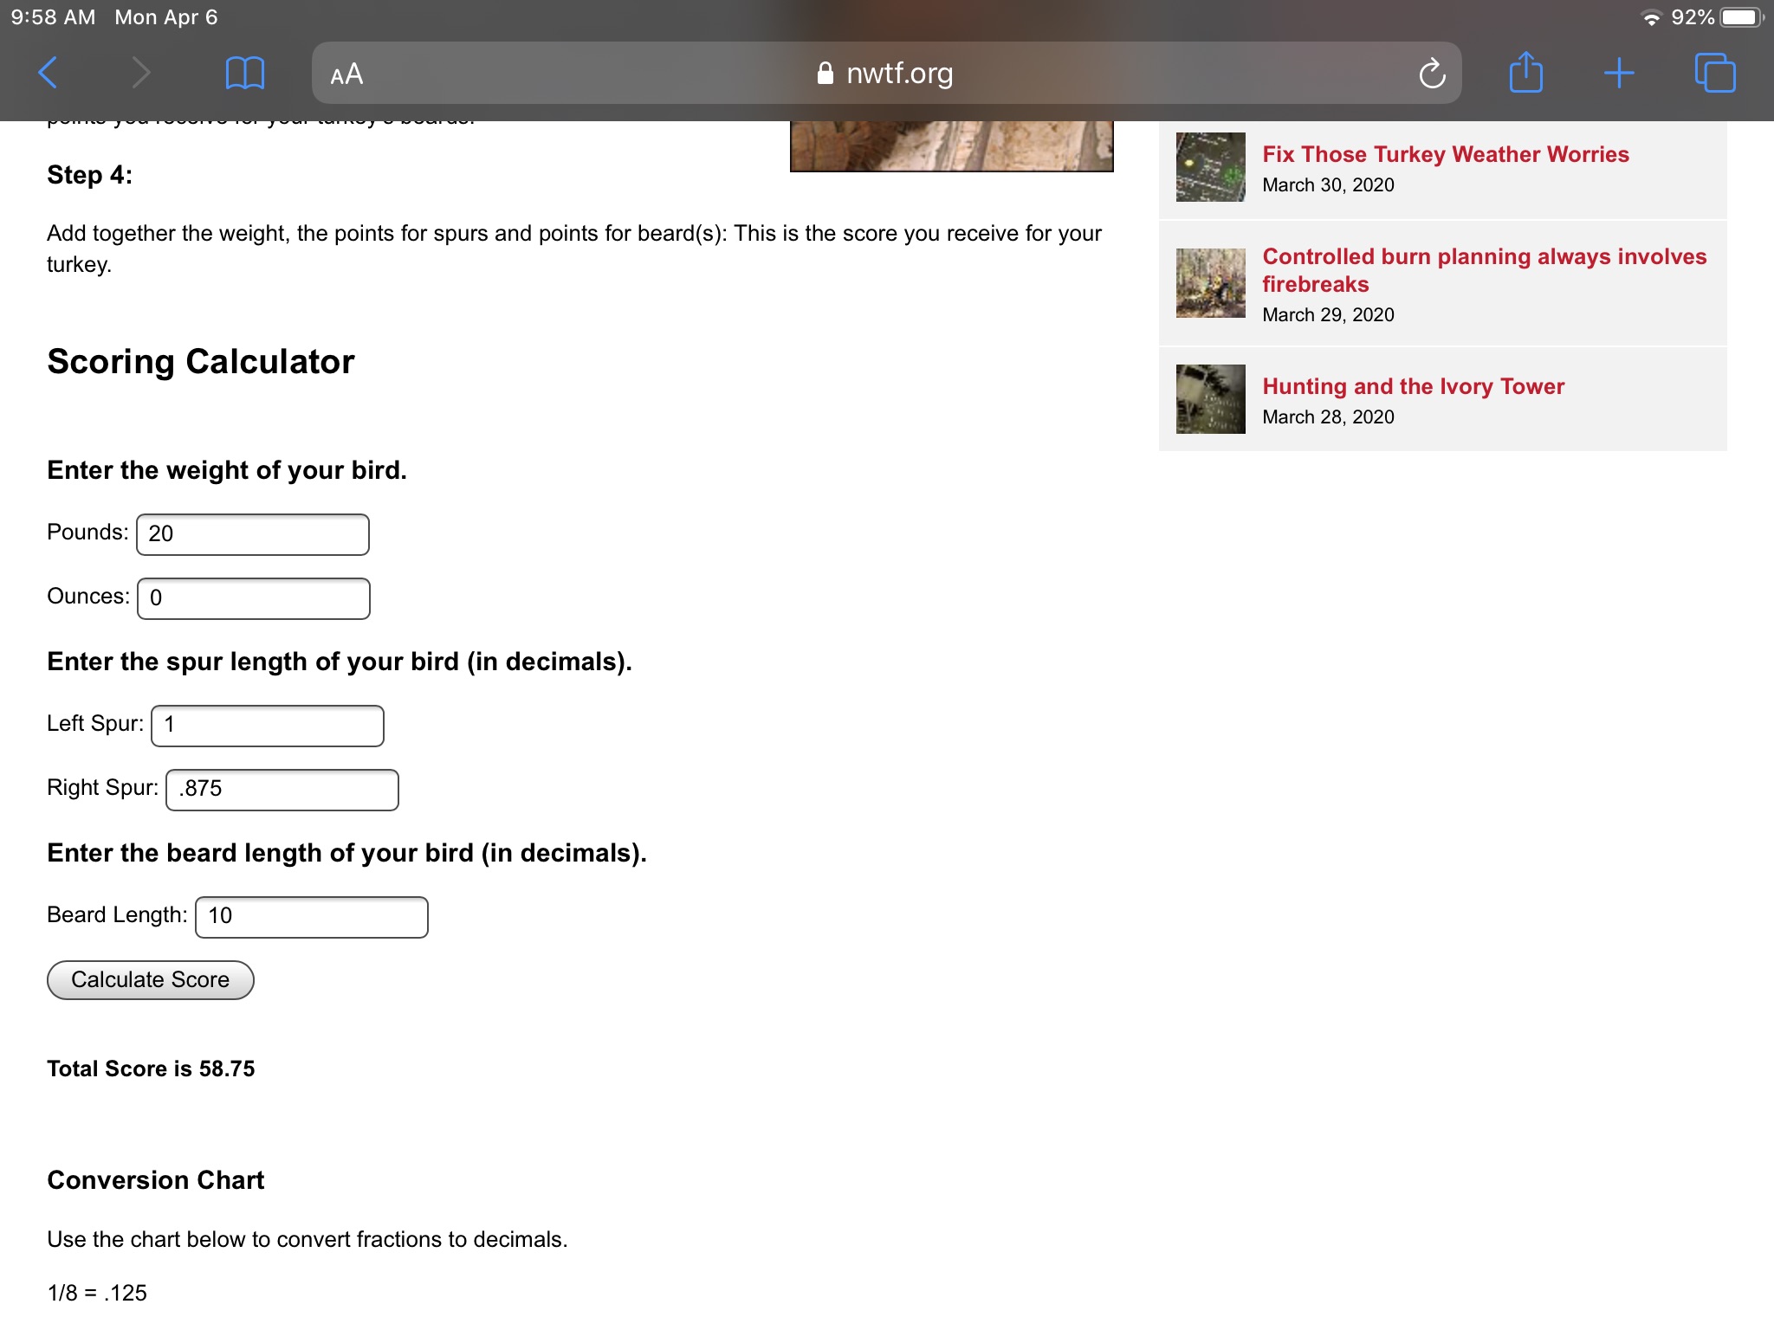Tap the 9:58 AM clock in status bar
Screen dimensions: 1774x1330
(54, 17)
